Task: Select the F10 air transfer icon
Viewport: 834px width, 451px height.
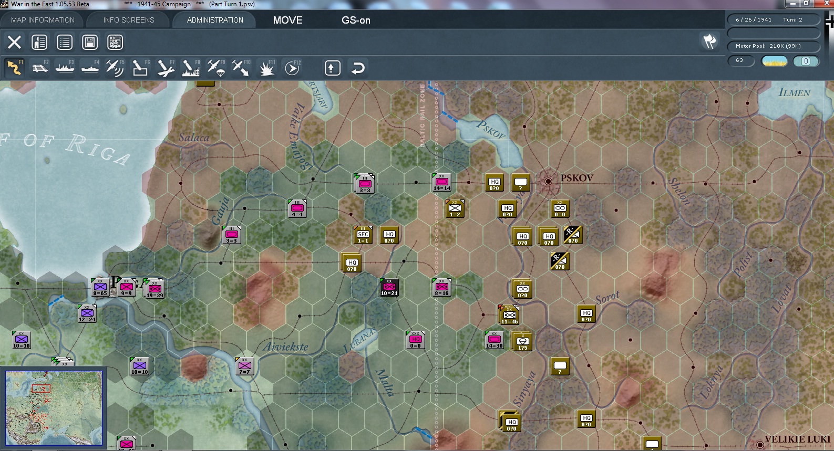Action: coord(241,68)
